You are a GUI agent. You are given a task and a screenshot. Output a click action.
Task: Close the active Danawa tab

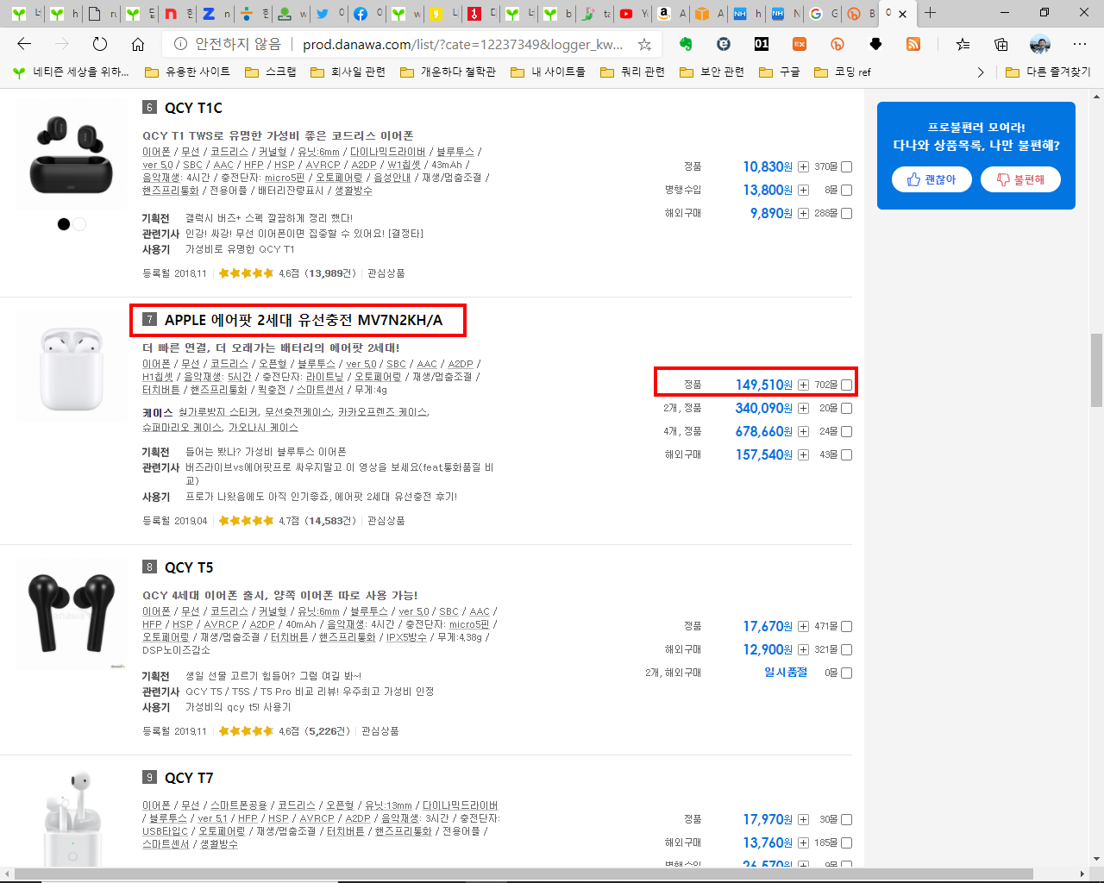click(x=903, y=14)
